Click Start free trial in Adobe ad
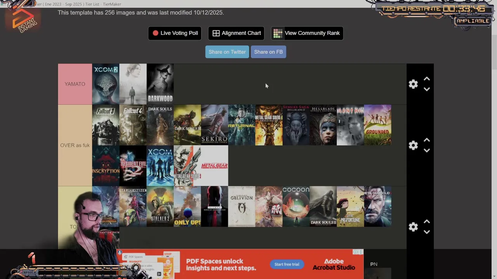 tap(287, 264)
